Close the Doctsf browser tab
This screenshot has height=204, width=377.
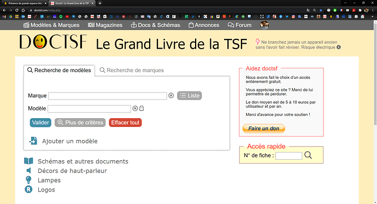click(92, 3)
